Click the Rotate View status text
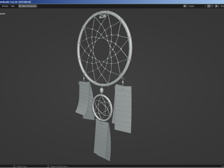 (x=21, y=166)
